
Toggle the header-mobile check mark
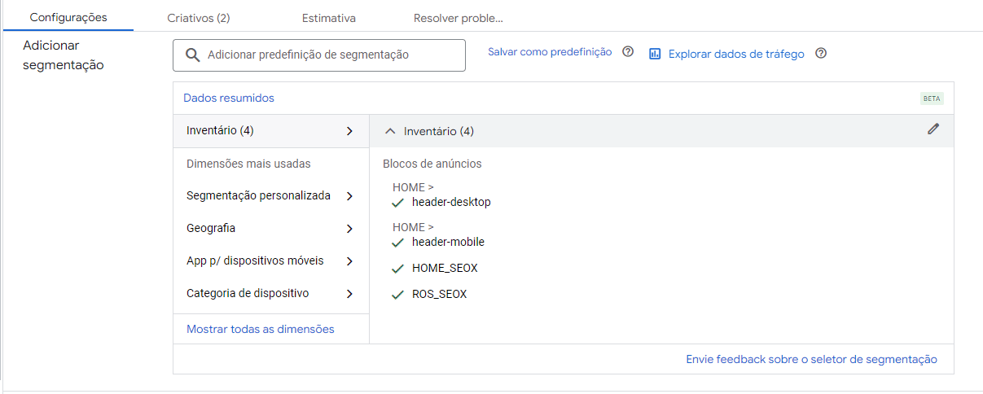pyautogui.click(x=398, y=243)
